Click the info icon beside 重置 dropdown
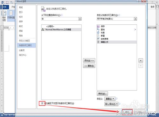The width and height of the screenshot is (159, 117). click(x=116, y=99)
